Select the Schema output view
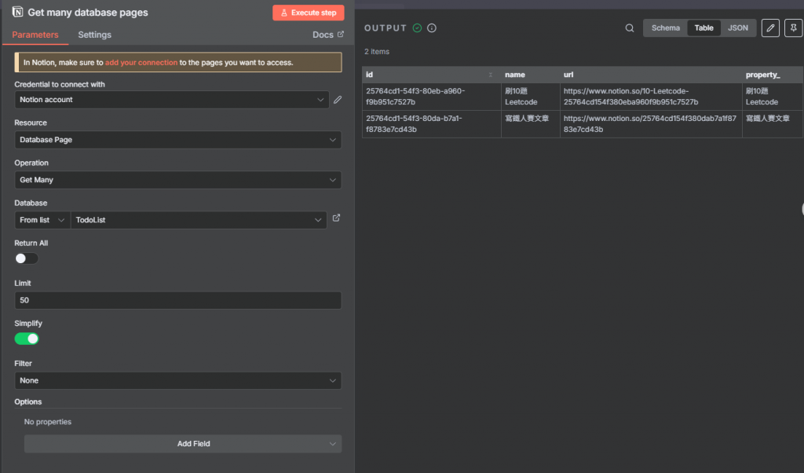This screenshot has height=473, width=804. (x=666, y=27)
